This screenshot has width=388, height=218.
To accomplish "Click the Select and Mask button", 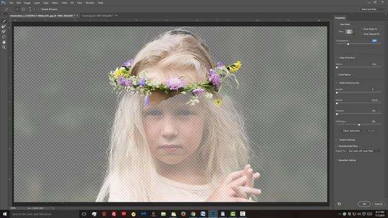I will tap(369, 9).
